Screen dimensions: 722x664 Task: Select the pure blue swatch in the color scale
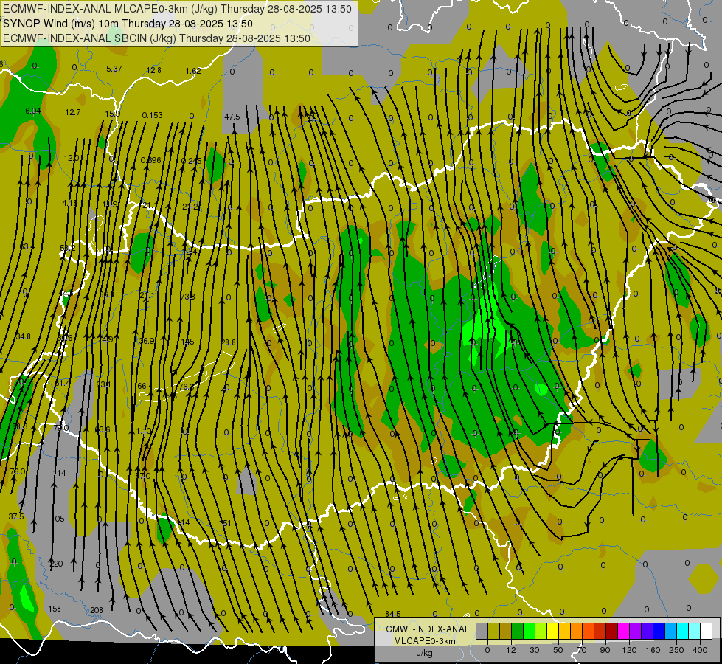659,632
